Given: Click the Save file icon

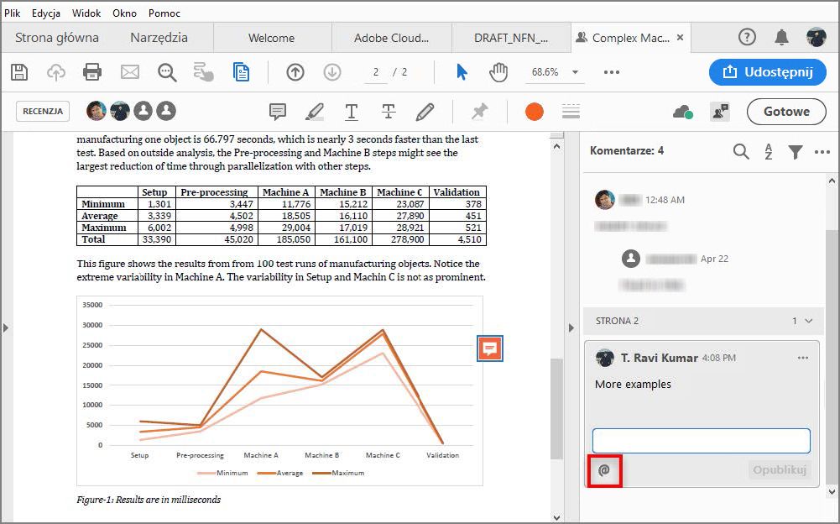Looking at the screenshot, I should (x=19, y=72).
